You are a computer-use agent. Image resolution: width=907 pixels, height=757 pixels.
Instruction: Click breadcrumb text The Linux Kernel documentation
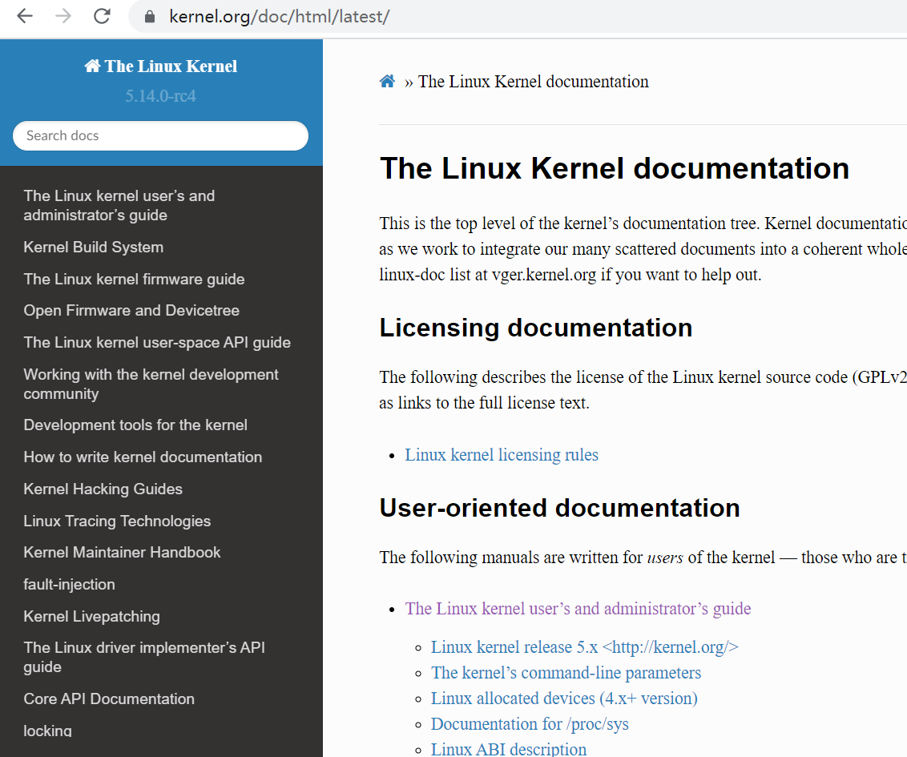(534, 82)
